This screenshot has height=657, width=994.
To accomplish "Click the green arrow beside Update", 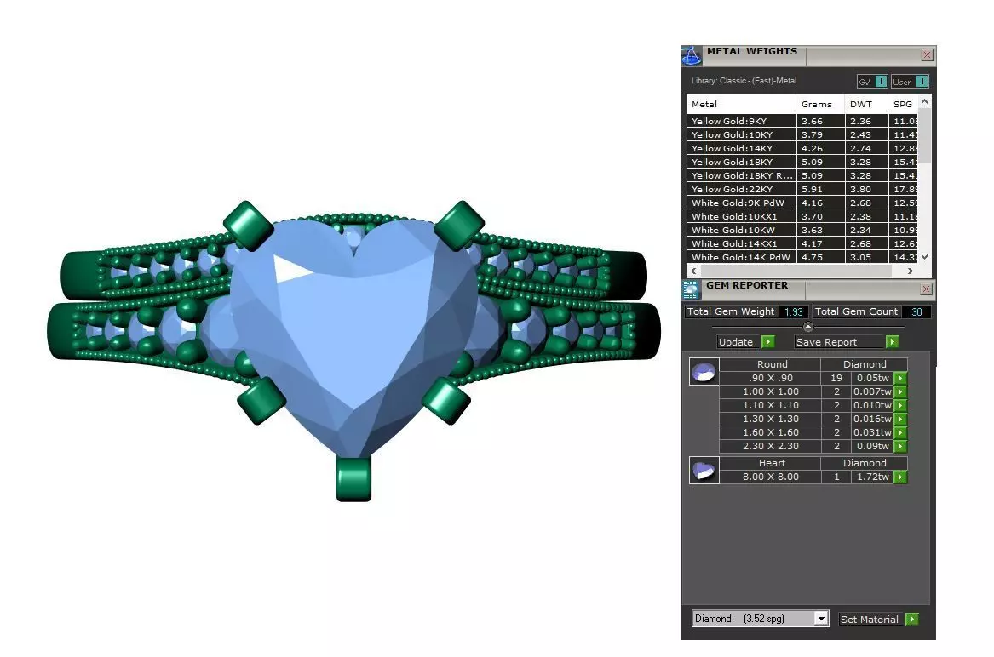I will [x=767, y=342].
